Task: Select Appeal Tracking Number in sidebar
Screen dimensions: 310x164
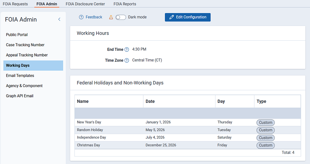Action: tap(33, 55)
